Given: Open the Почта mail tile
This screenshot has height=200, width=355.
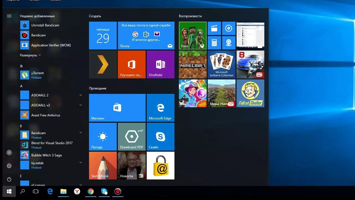Looking at the screenshot, I should click(x=146, y=36).
